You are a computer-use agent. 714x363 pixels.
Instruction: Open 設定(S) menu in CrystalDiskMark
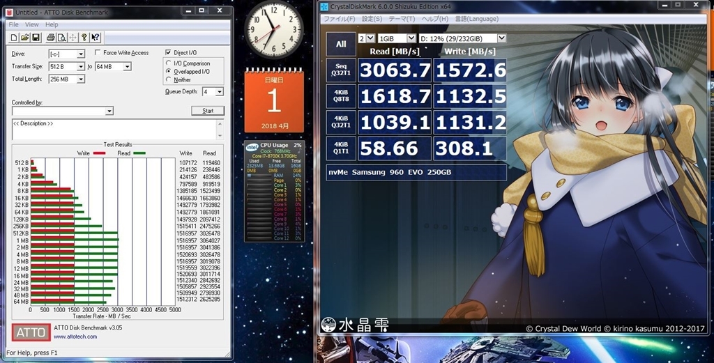point(372,19)
